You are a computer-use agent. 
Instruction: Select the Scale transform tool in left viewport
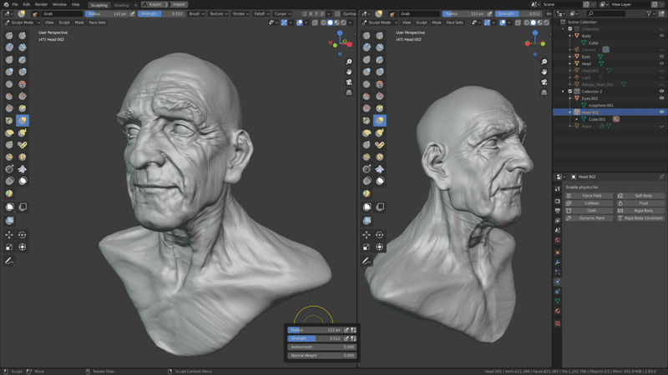(9, 247)
